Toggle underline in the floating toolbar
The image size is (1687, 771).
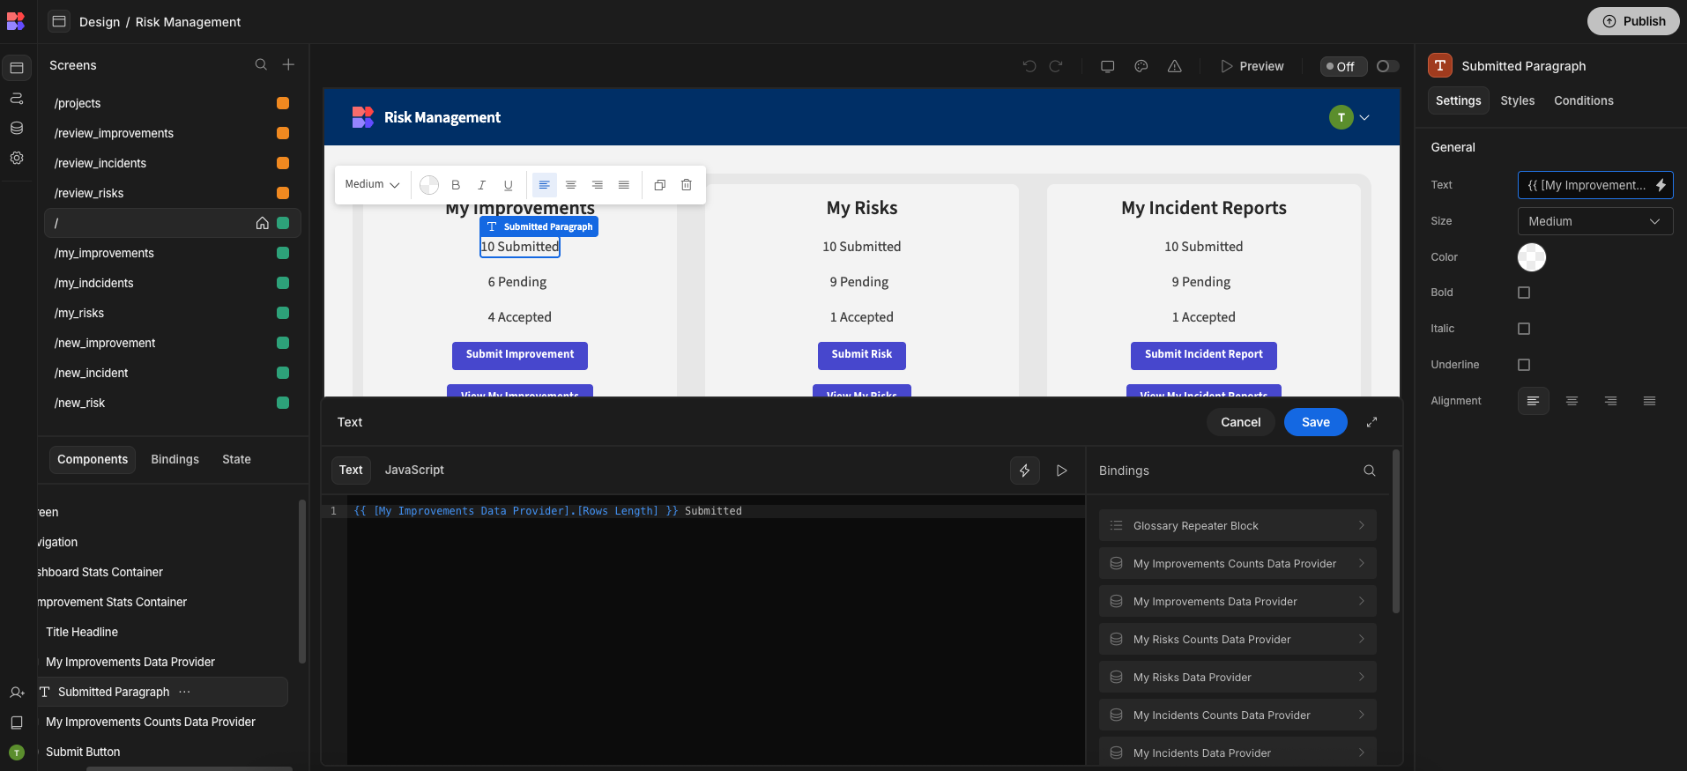508,185
